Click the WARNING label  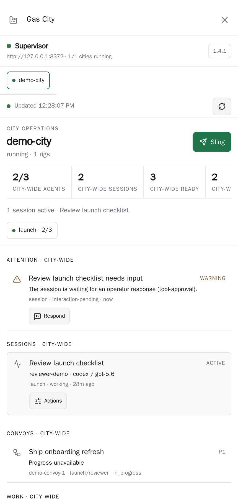[x=213, y=278]
